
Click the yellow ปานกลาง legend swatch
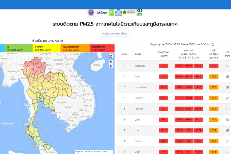[46, 48]
